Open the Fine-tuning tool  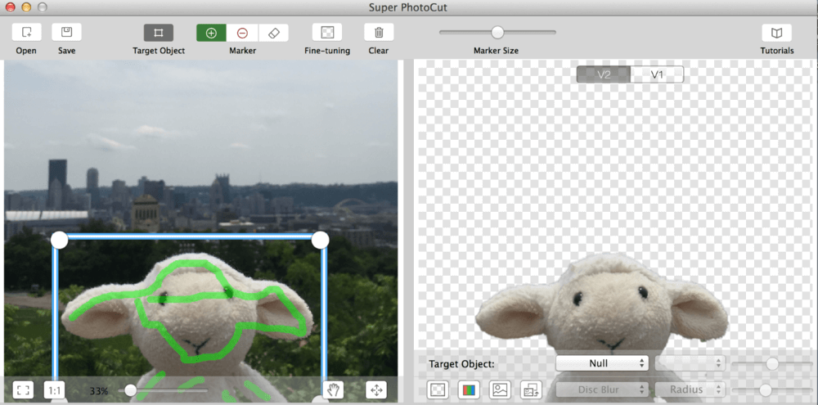pos(327,33)
